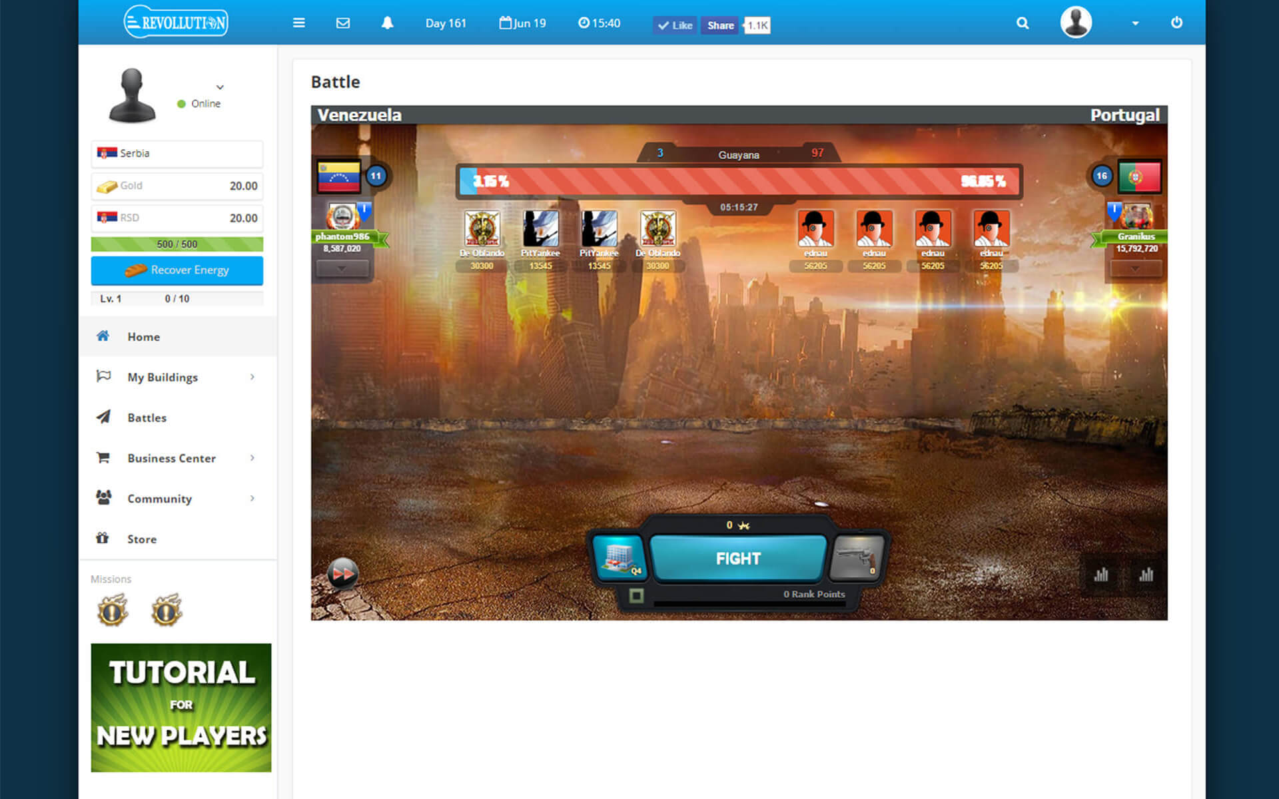Expand the phantom986 dropdown arrow
This screenshot has width=1279, height=799.
tap(342, 269)
